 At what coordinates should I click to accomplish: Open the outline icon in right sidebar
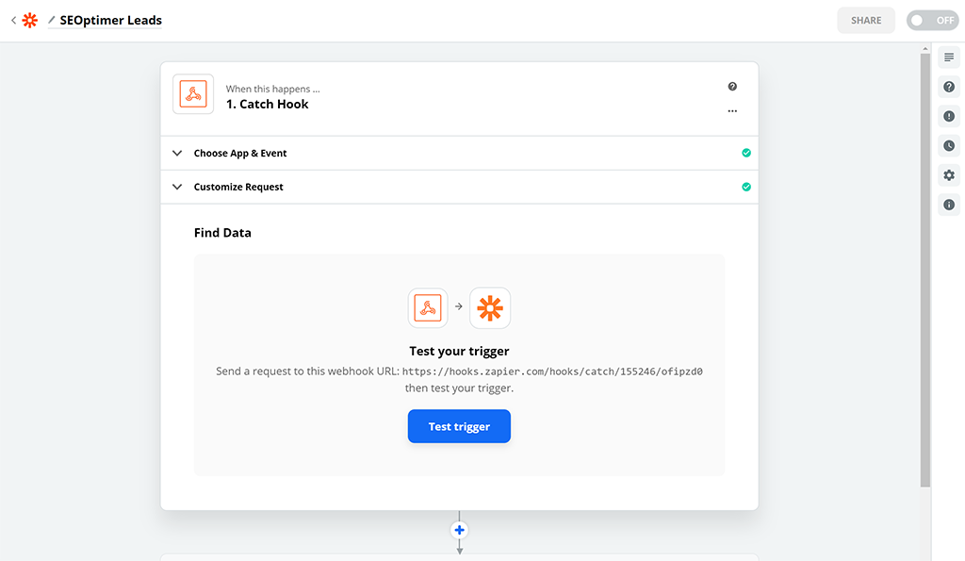[x=949, y=58]
